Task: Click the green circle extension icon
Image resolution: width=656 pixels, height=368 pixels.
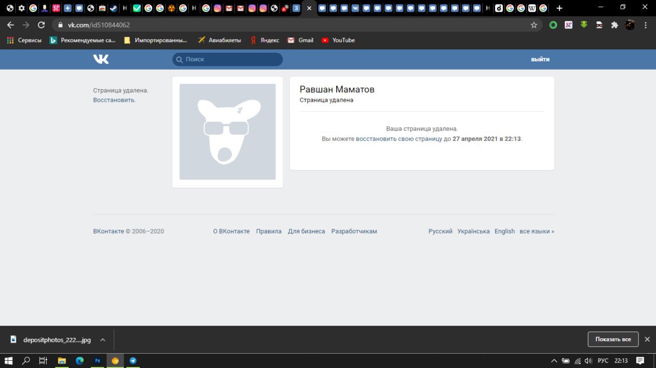Action: [x=553, y=25]
